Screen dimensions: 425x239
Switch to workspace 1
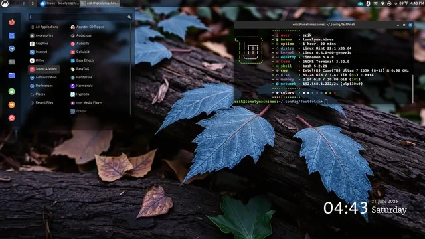(x=15, y=3)
